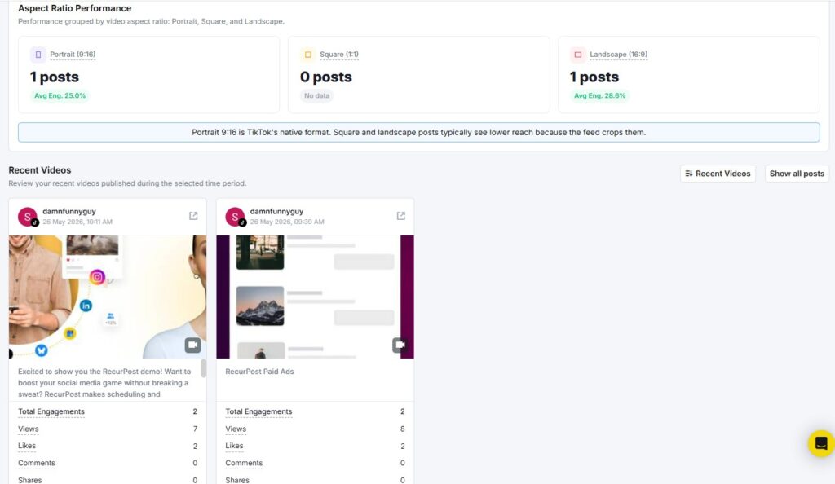Click Total Engagements label on demo card
Viewport: 835px width, 484px height.
pos(51,411)
